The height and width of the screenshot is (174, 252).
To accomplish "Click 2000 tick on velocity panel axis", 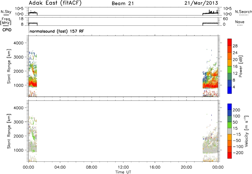I will pyautogui.click(x=18, y=136).
